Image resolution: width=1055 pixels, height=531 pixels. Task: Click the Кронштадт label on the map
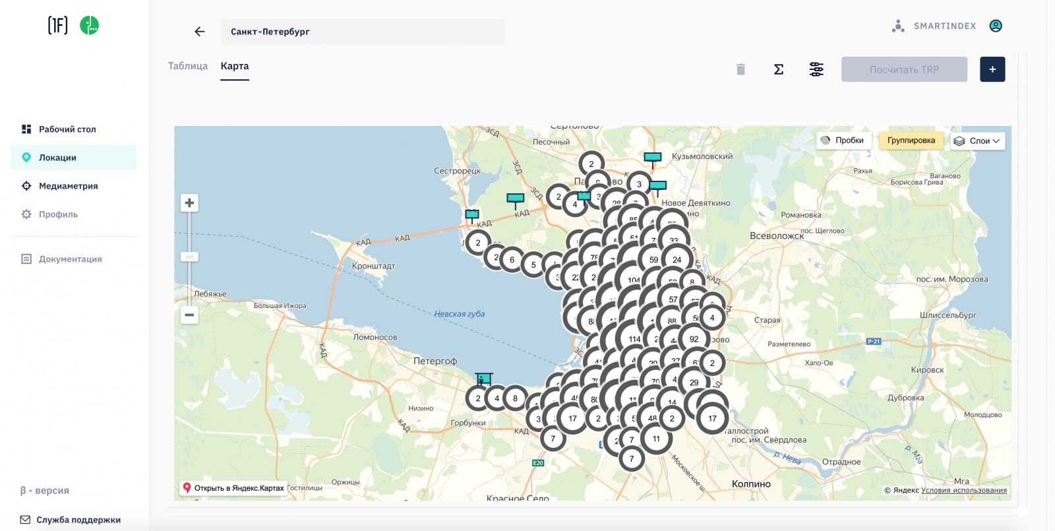coord(373,266)
